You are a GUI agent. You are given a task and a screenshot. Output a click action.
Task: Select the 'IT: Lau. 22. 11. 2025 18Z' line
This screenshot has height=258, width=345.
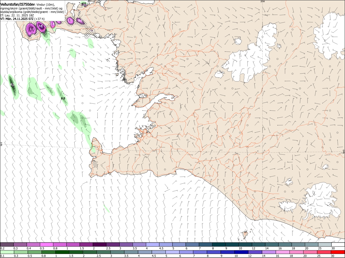pyautogui.click(x=17, y=15)
